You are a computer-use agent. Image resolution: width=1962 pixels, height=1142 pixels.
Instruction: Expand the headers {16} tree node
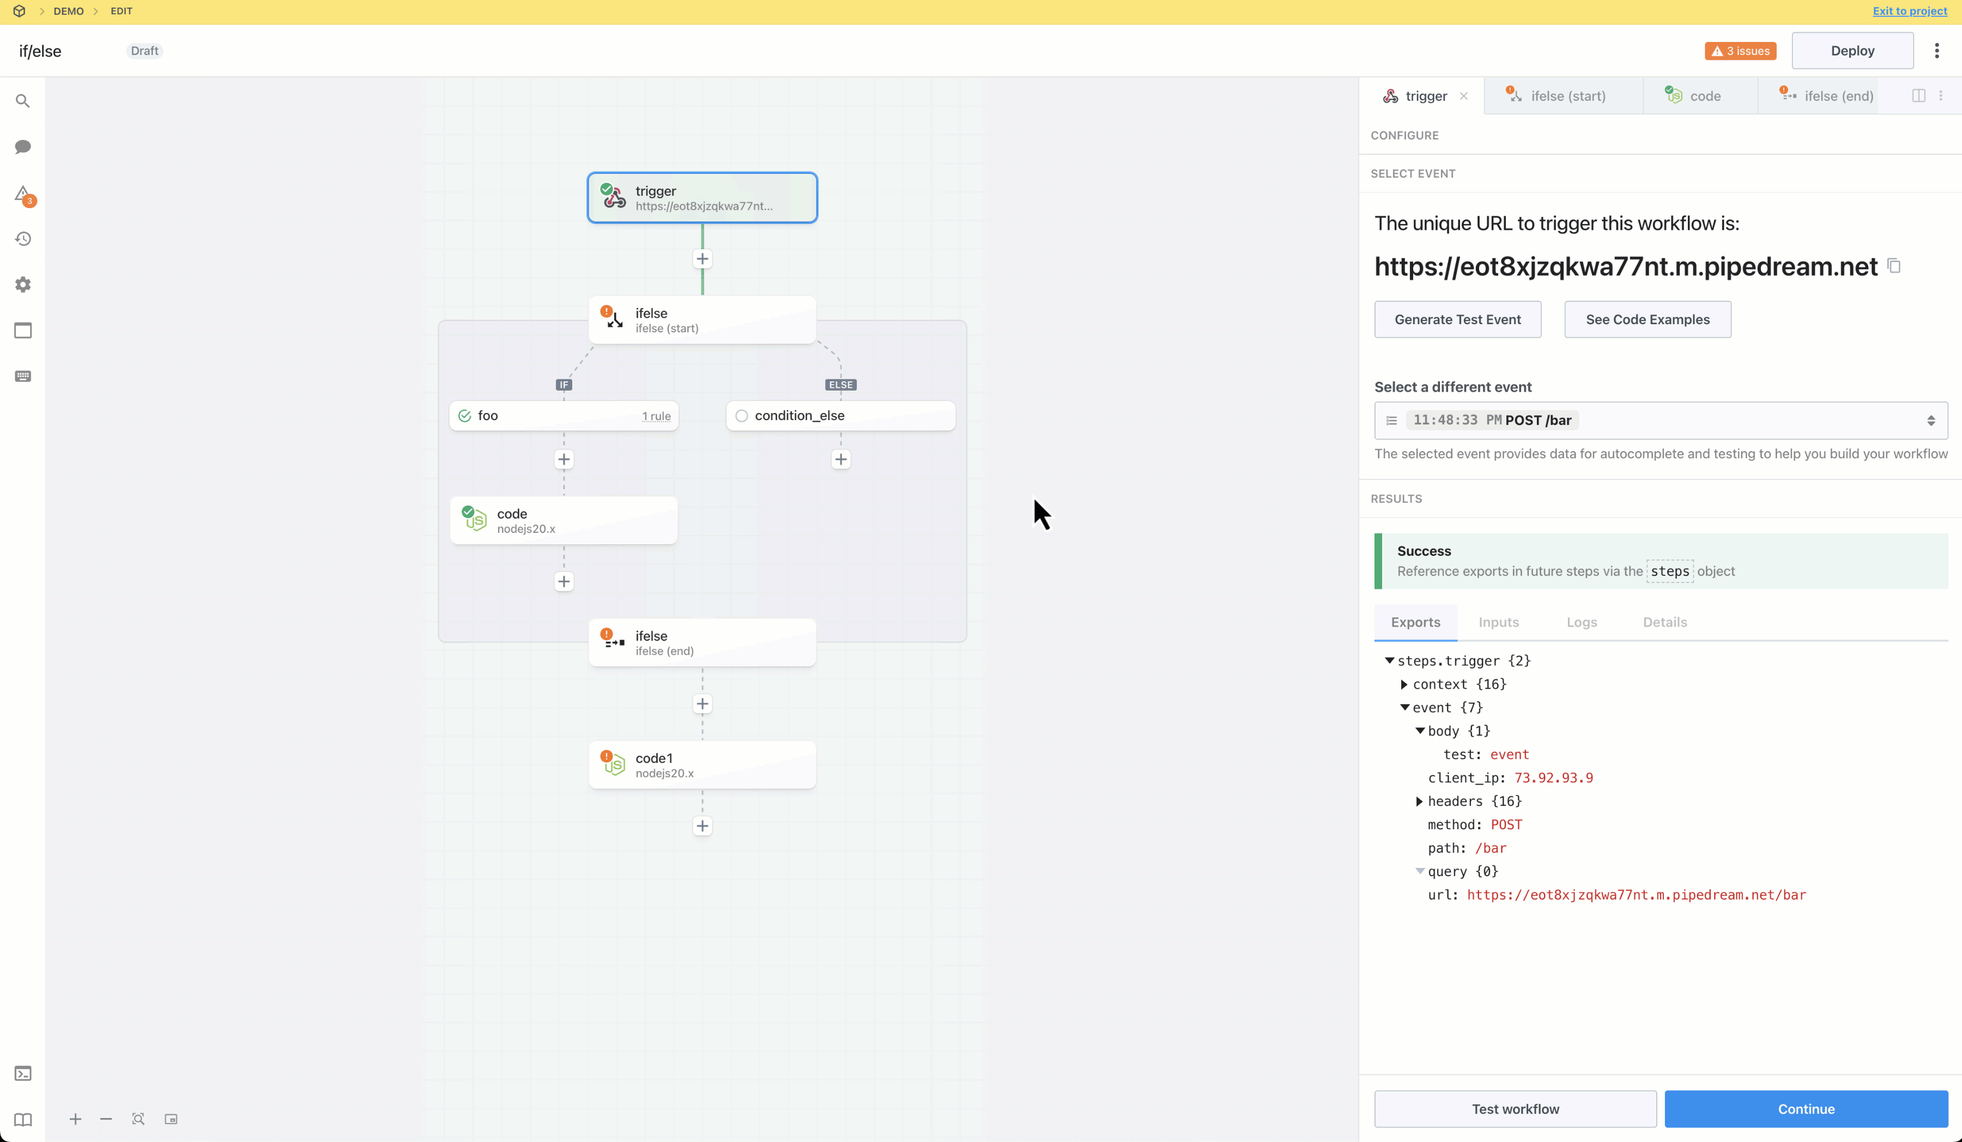coord(1419,801)
